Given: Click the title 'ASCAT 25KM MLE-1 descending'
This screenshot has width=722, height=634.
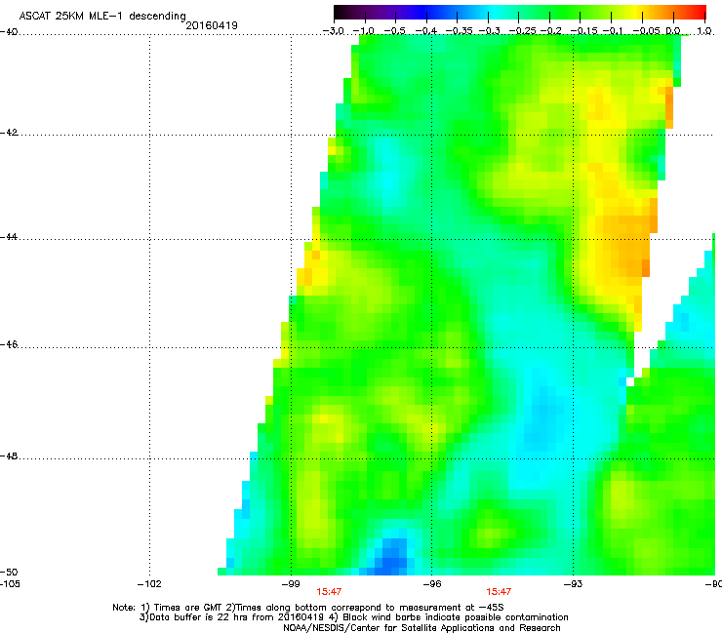Looking at the screenshot, I should point(102,17).
